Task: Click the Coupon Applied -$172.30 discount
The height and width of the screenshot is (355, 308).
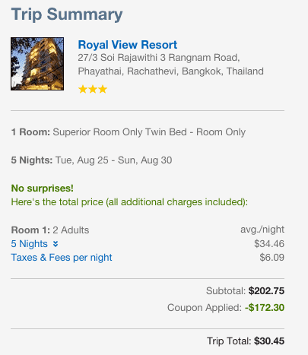Action: point(265,308)
